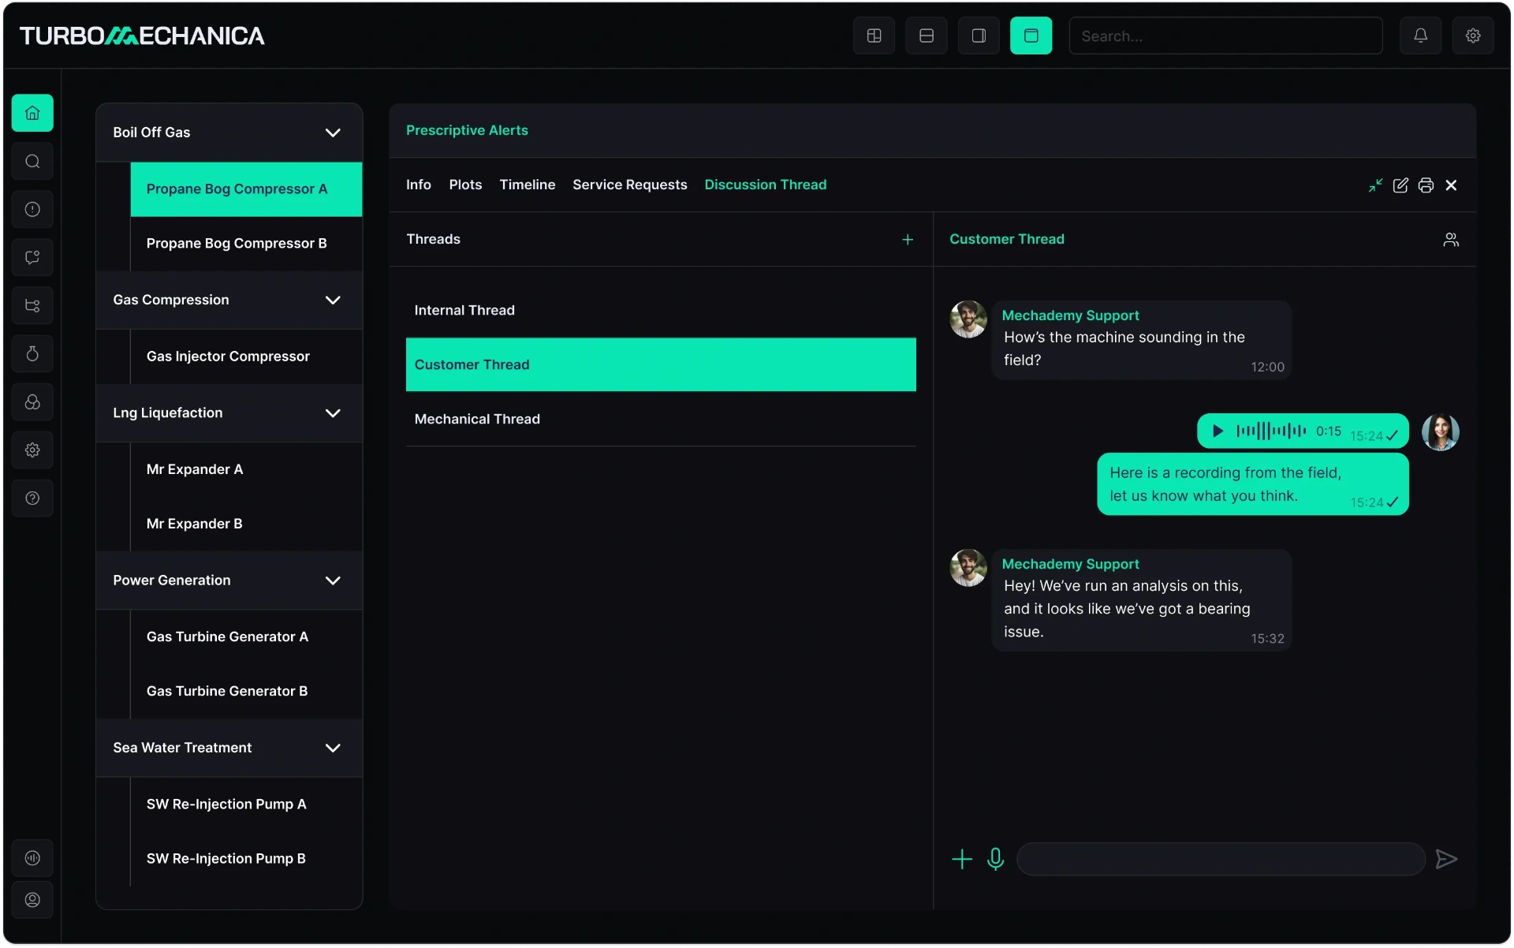Click the Turbomechanica logo

(x=142, y=35)
